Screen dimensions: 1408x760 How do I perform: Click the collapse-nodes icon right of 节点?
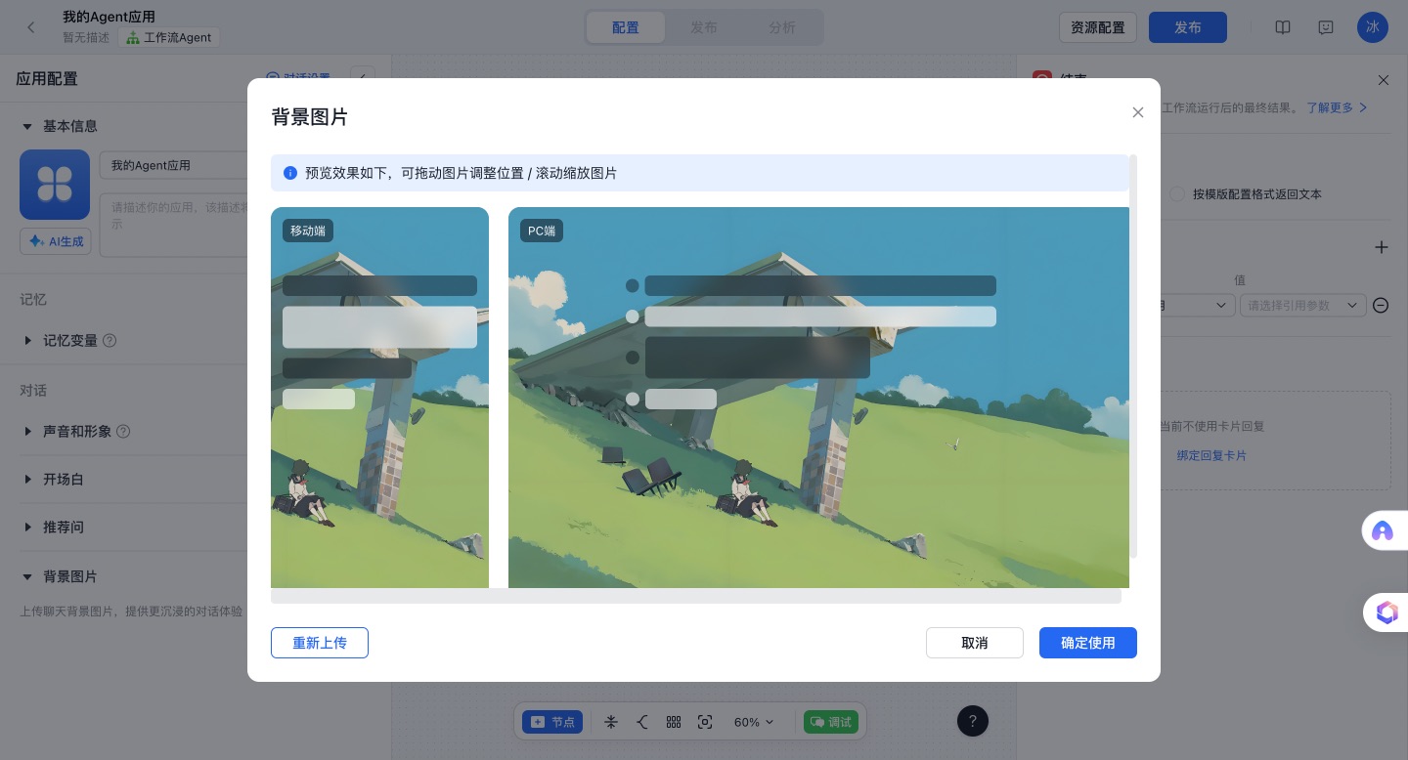coord(611,722)
